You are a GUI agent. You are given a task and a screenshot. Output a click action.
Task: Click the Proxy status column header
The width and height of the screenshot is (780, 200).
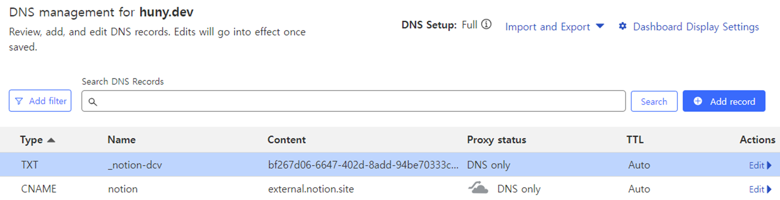pyautogui.click(x=496, y=140)
